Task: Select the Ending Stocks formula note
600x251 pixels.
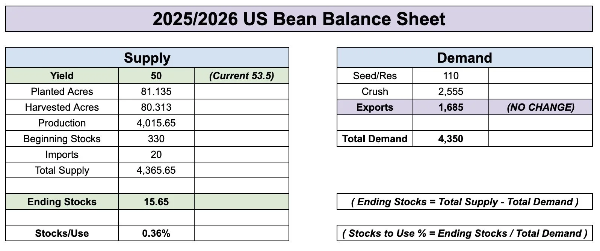Action: coord(465,202)
